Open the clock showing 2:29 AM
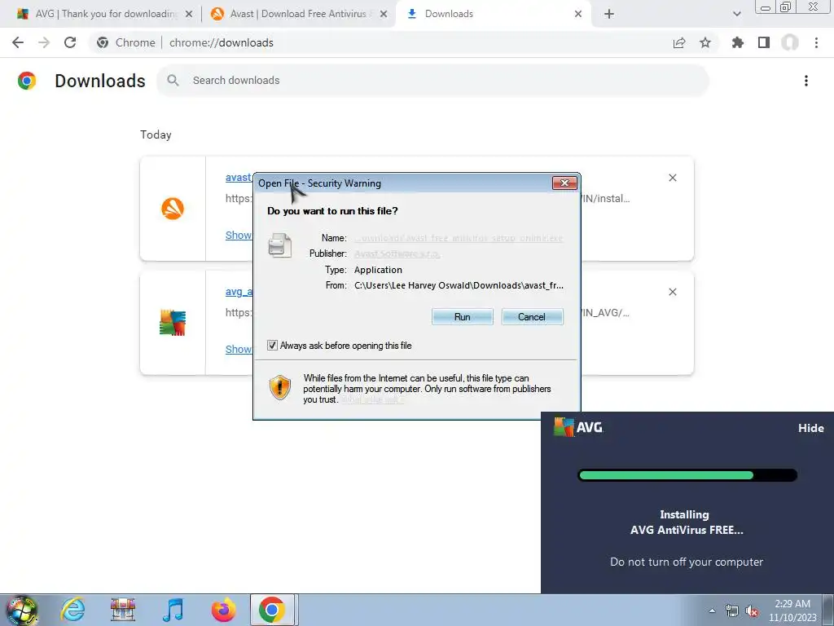 pyautogui.click(x=792, y=611)
